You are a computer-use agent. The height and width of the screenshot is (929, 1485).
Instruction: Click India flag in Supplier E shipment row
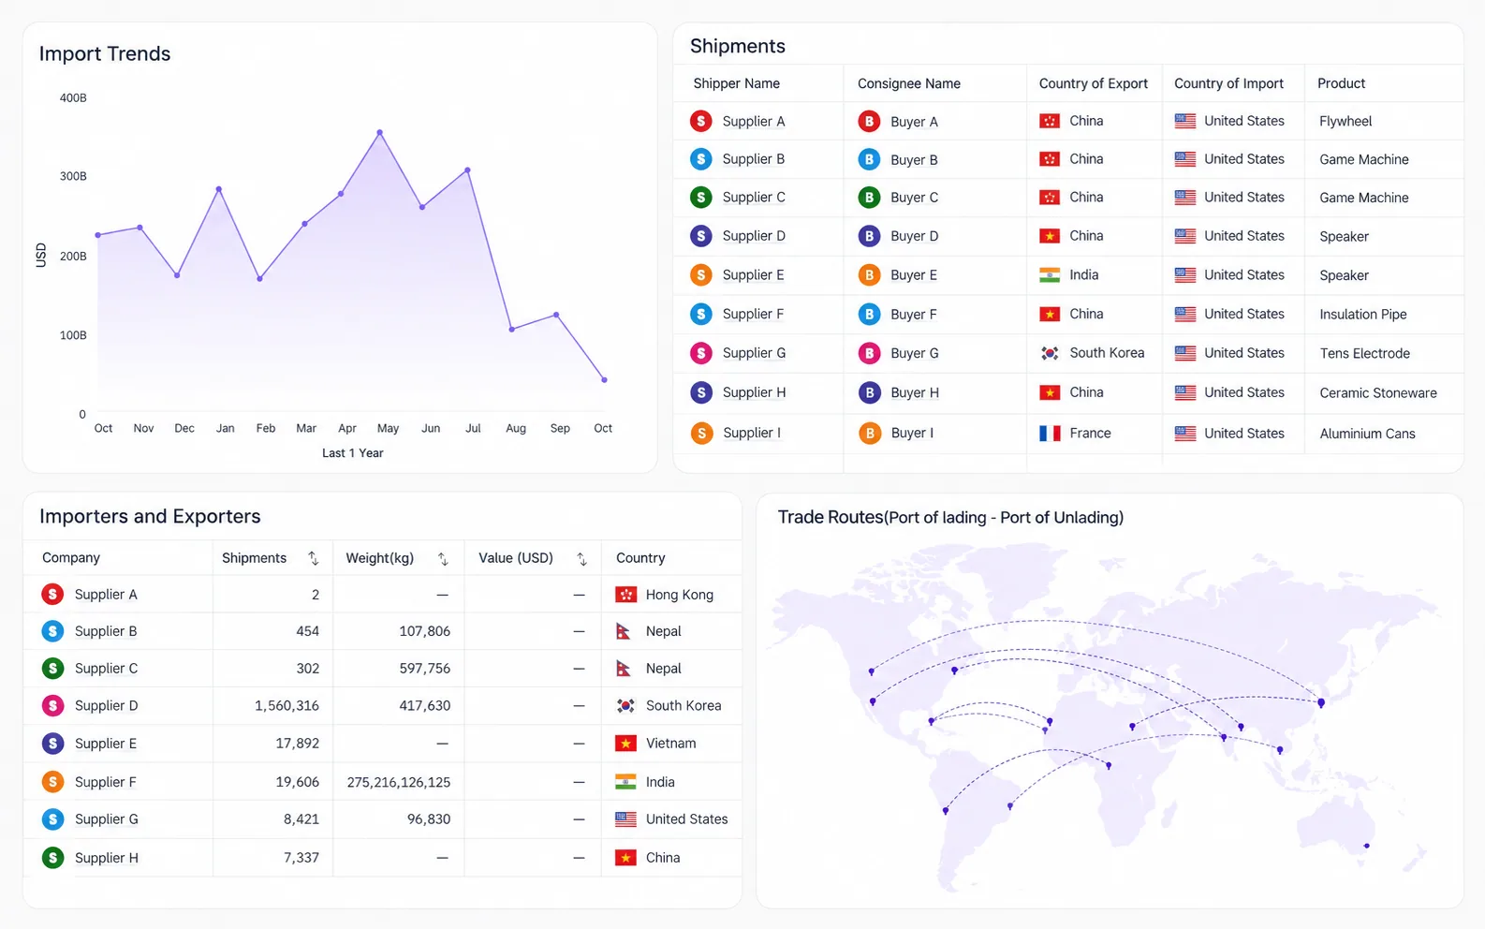point(1050,275)
